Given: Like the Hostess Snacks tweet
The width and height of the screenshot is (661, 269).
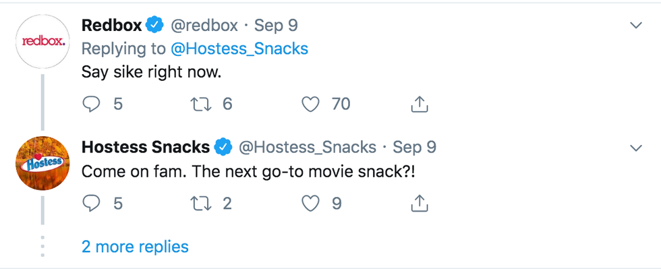Looking at the screenshot, I should 310,204.
